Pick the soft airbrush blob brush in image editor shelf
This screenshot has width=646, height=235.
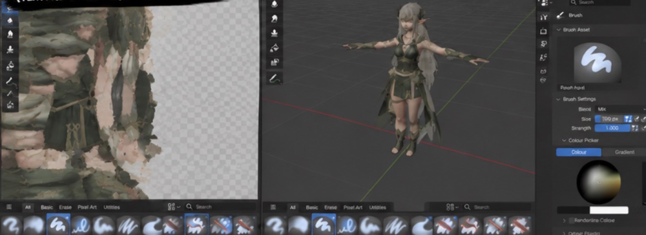[x=34, y=225]
